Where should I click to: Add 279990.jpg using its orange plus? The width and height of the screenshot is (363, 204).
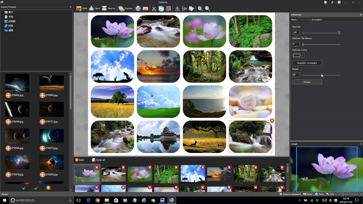42,175
